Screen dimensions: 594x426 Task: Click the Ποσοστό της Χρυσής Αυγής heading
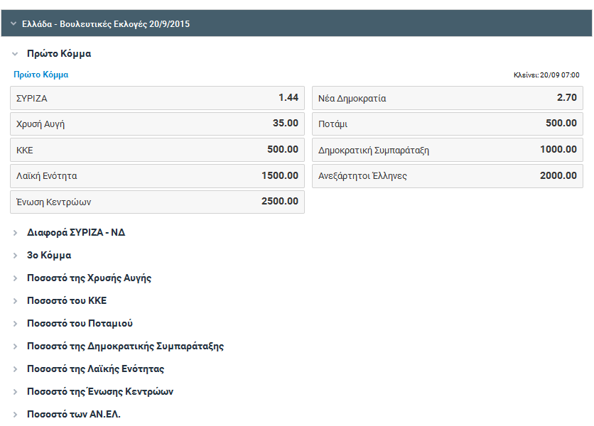click(x=89, y=278)
